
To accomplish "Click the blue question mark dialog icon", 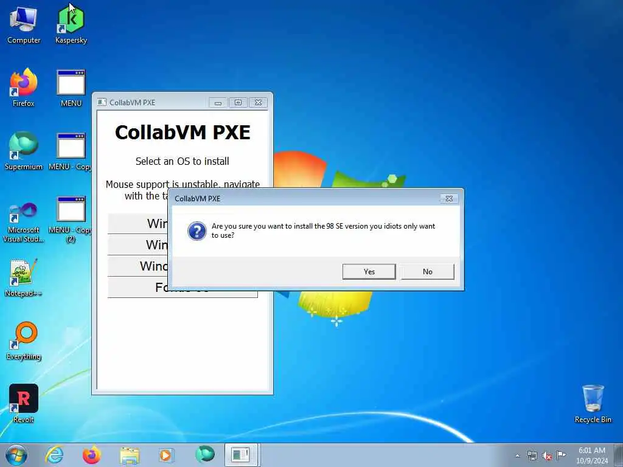I will pos(197,231).
